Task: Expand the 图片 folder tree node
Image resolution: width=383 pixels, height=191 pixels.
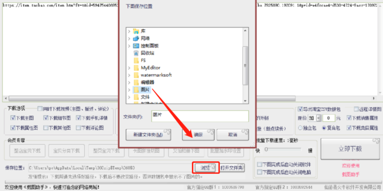Action: click(129, 90)
